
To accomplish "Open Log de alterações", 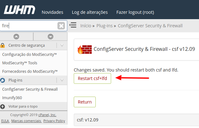I will [90, 12].
